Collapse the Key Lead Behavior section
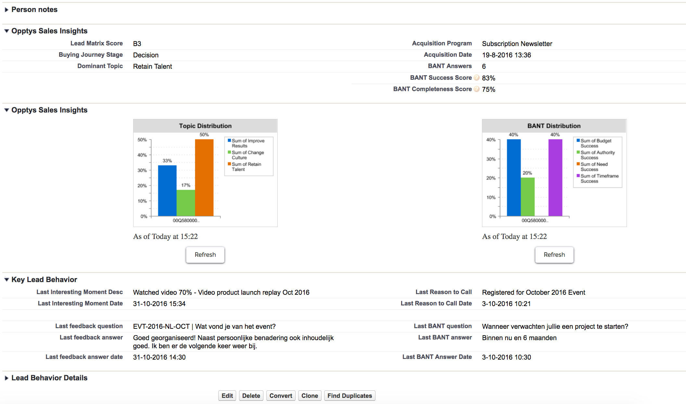 click(x=6, y=280)
